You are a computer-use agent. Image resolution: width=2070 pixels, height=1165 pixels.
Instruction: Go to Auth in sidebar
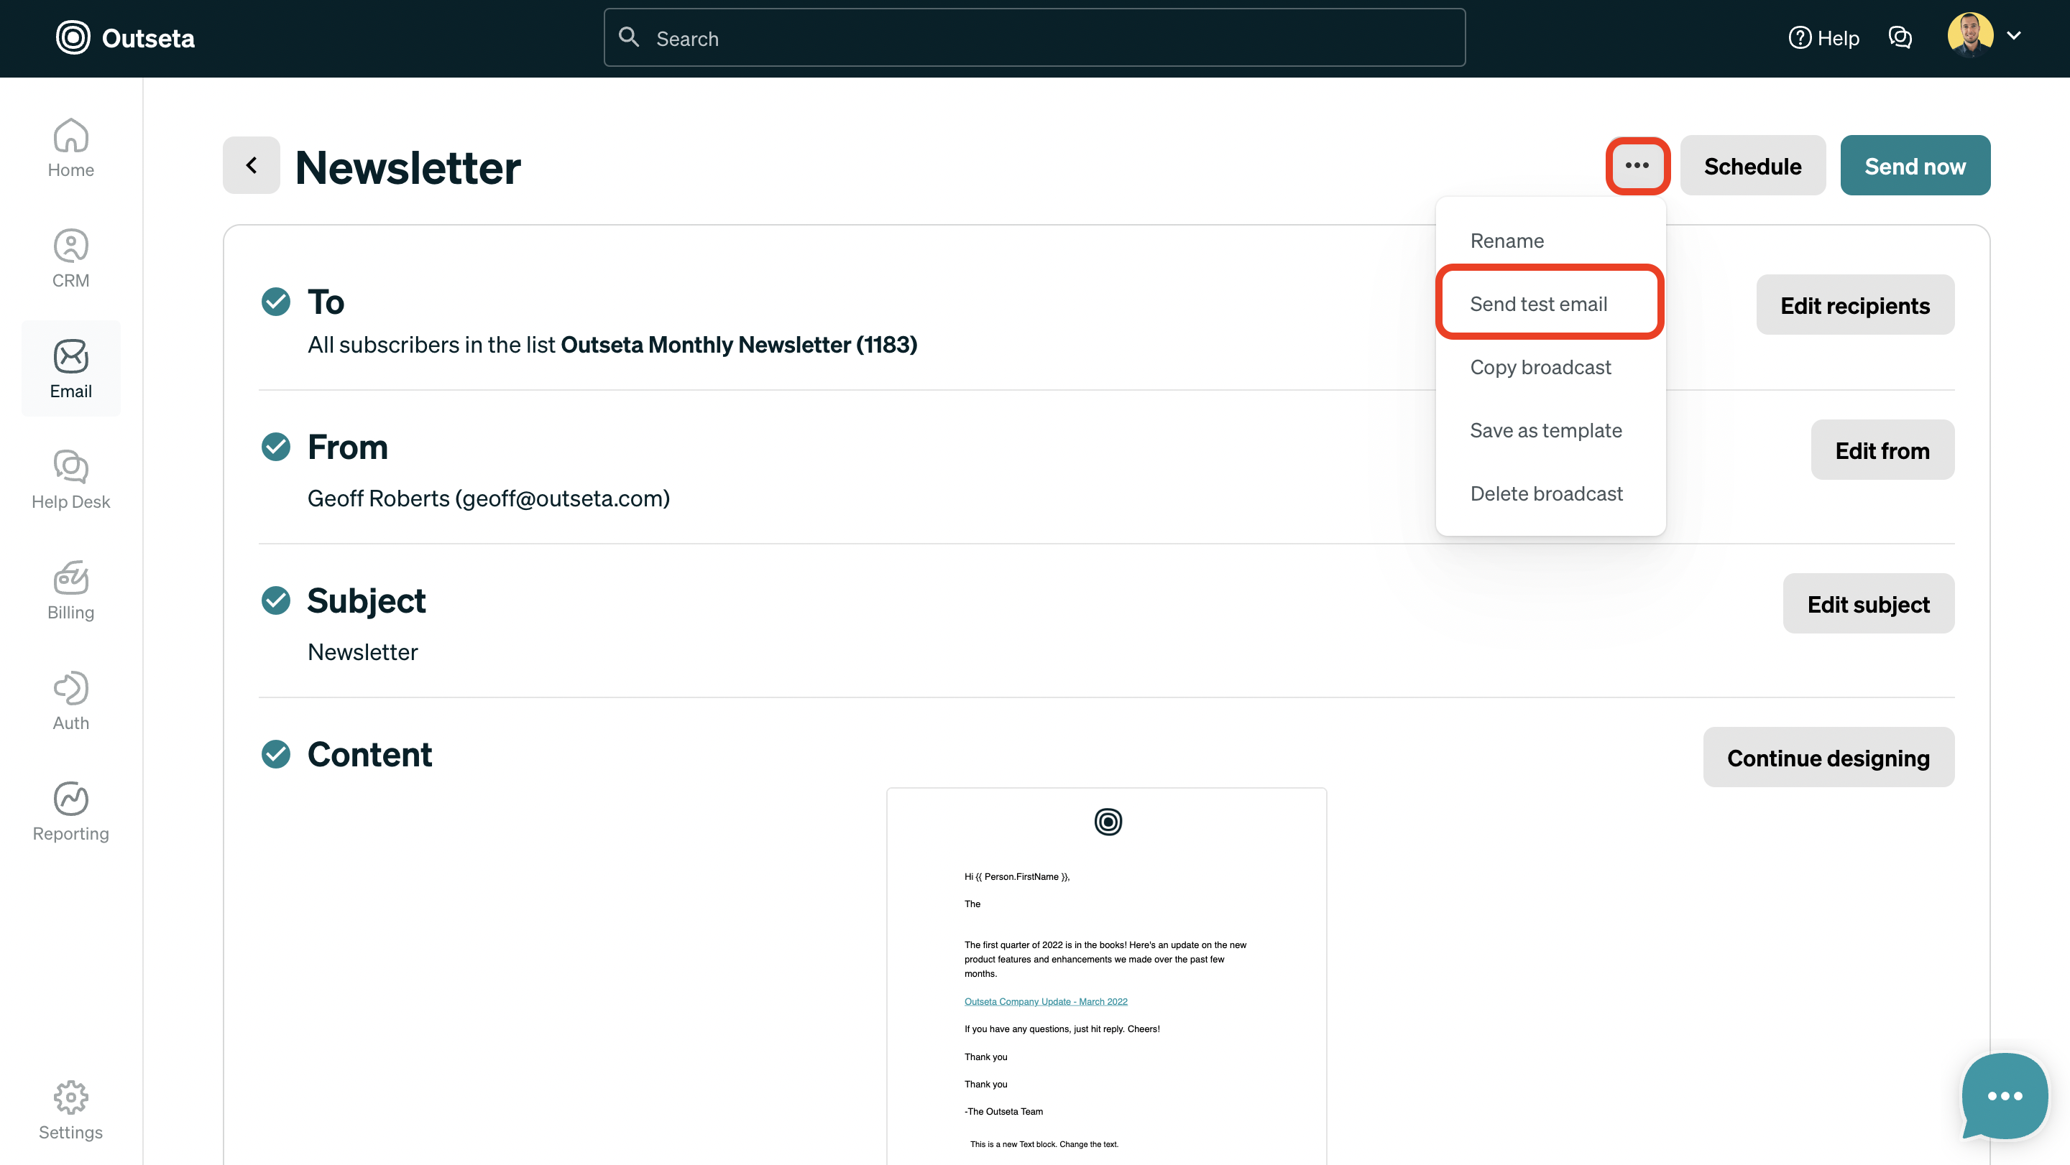tap(70, 701)
